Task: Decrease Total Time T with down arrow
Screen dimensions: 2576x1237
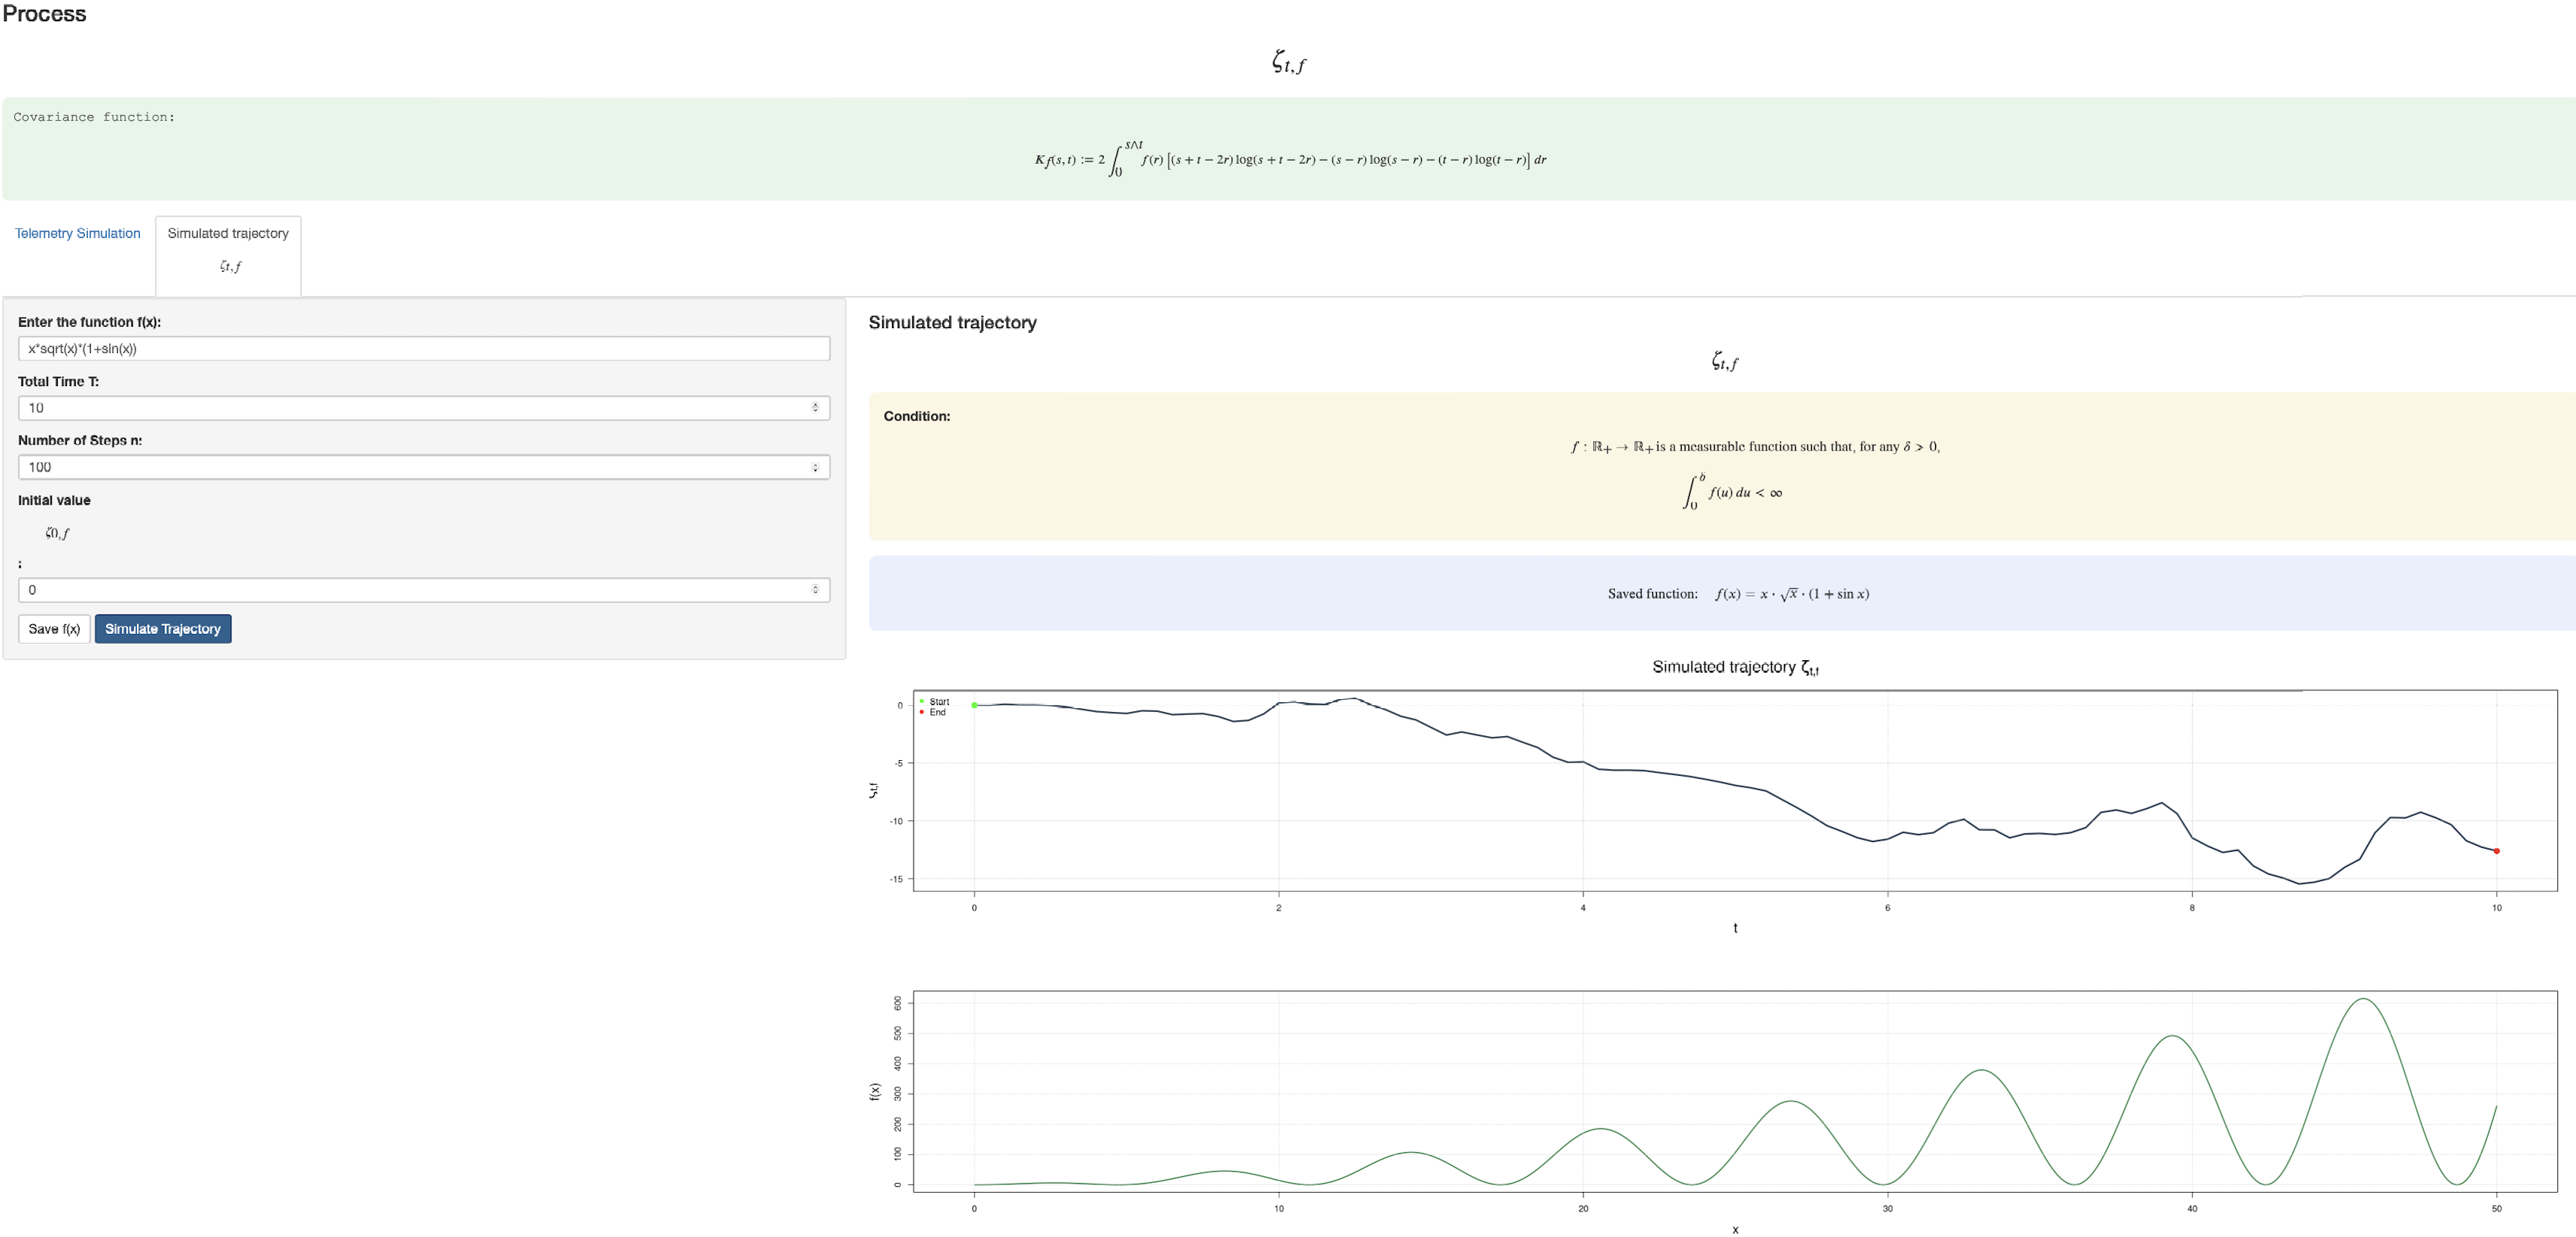Action: [815, 411]
